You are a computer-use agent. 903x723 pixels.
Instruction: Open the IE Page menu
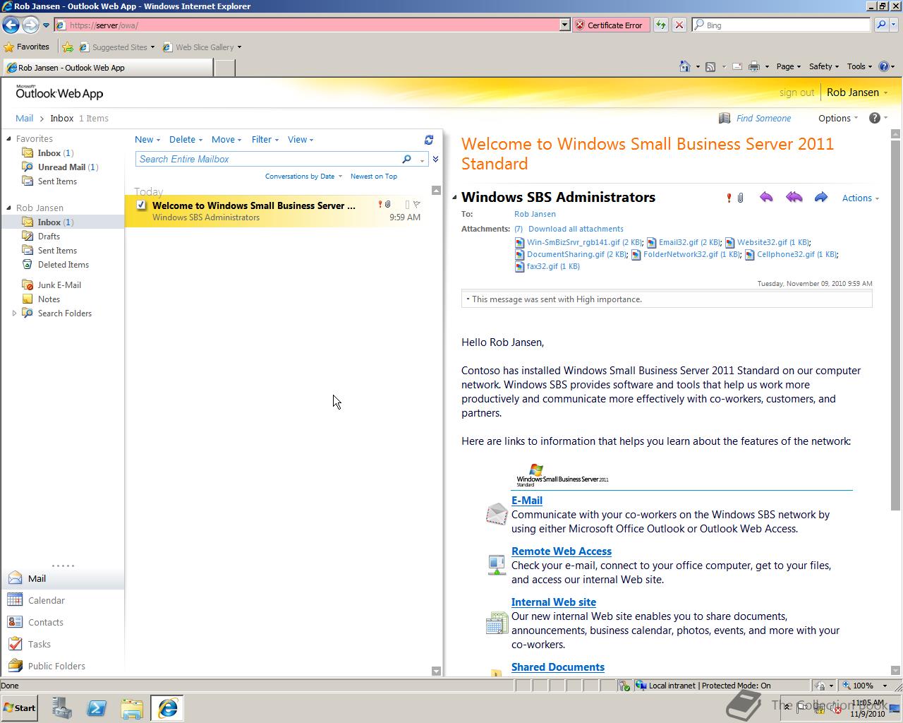788,66
